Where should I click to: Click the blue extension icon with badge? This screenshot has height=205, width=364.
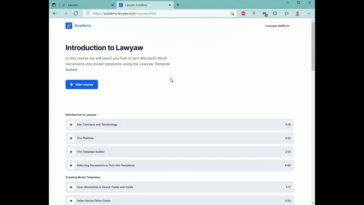(x=265, y=14)
